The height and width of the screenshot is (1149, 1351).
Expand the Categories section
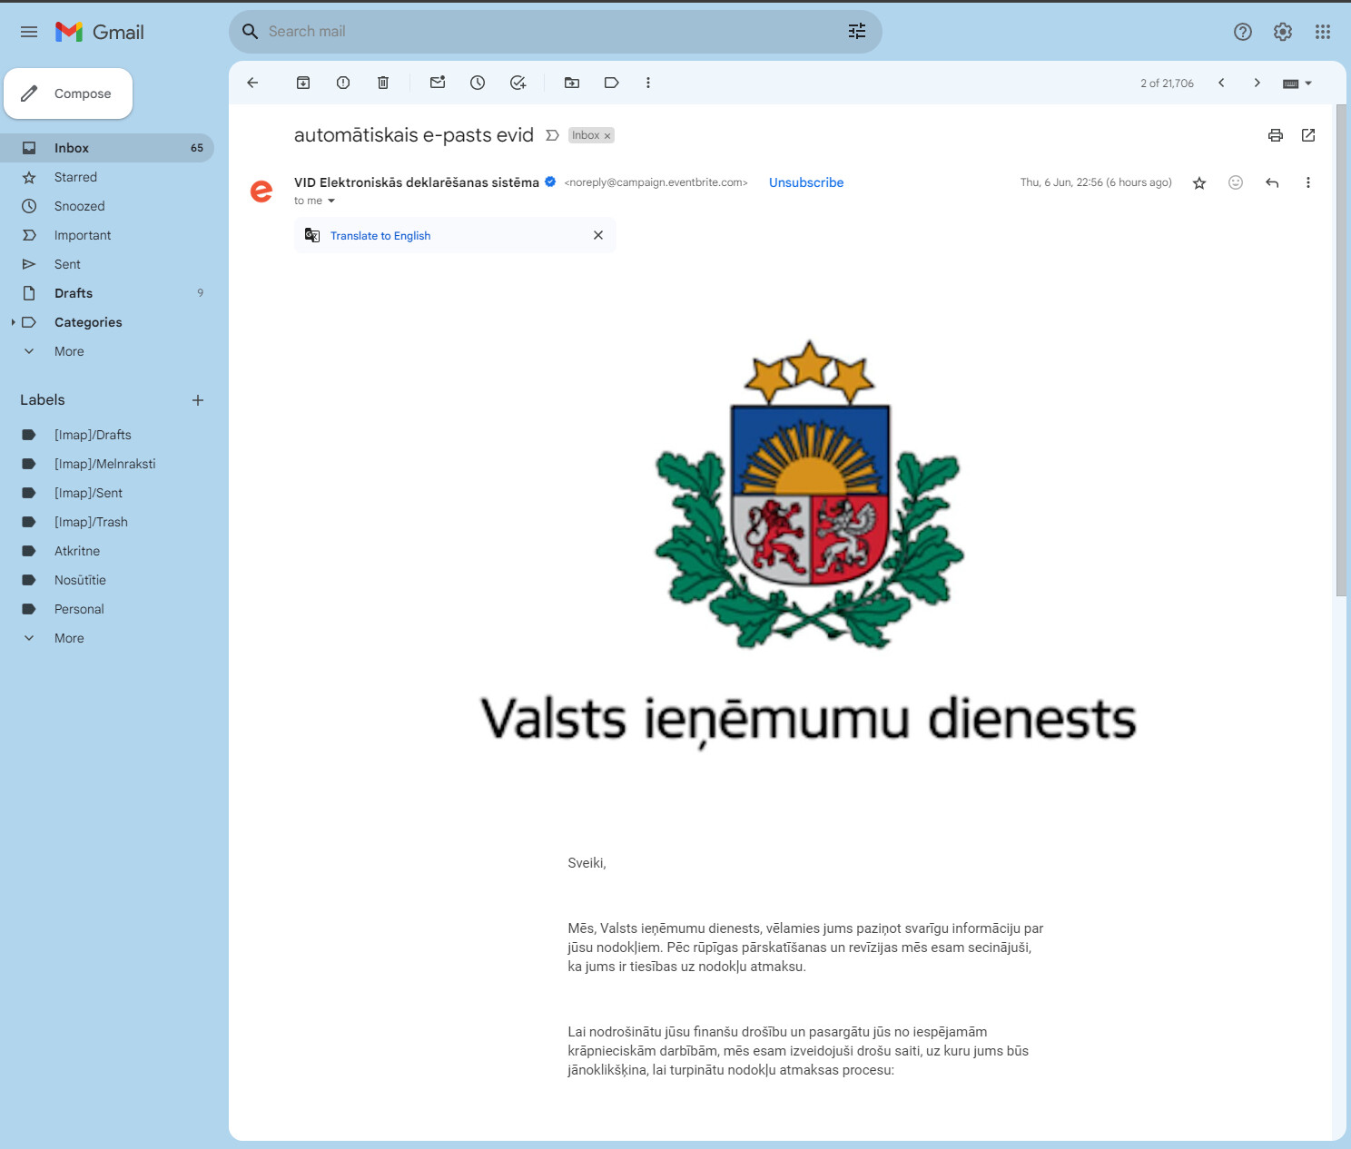[x=13, y=322]
